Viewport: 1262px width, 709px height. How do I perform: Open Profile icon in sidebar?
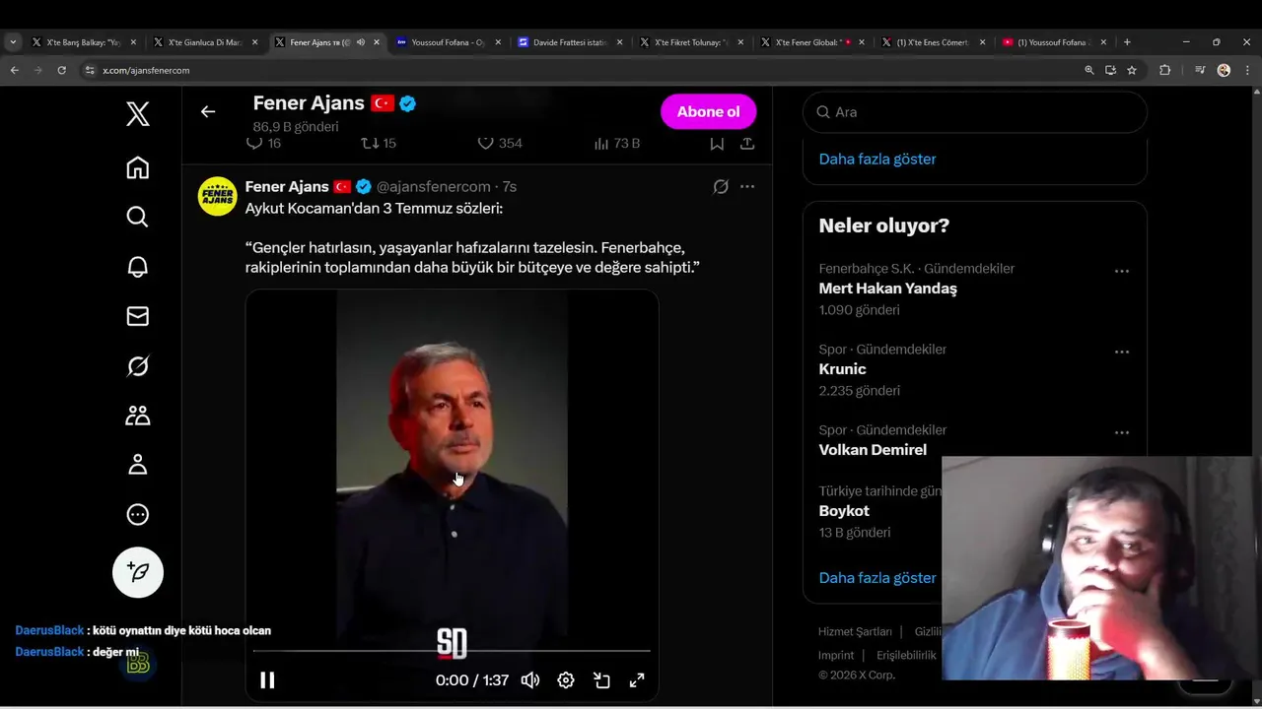pos(138,465)
